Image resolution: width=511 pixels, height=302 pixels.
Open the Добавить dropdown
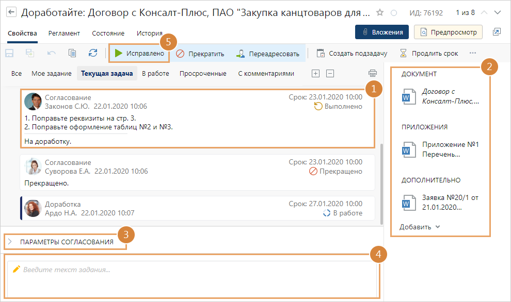pyautogui.click(x=419, y=226)
